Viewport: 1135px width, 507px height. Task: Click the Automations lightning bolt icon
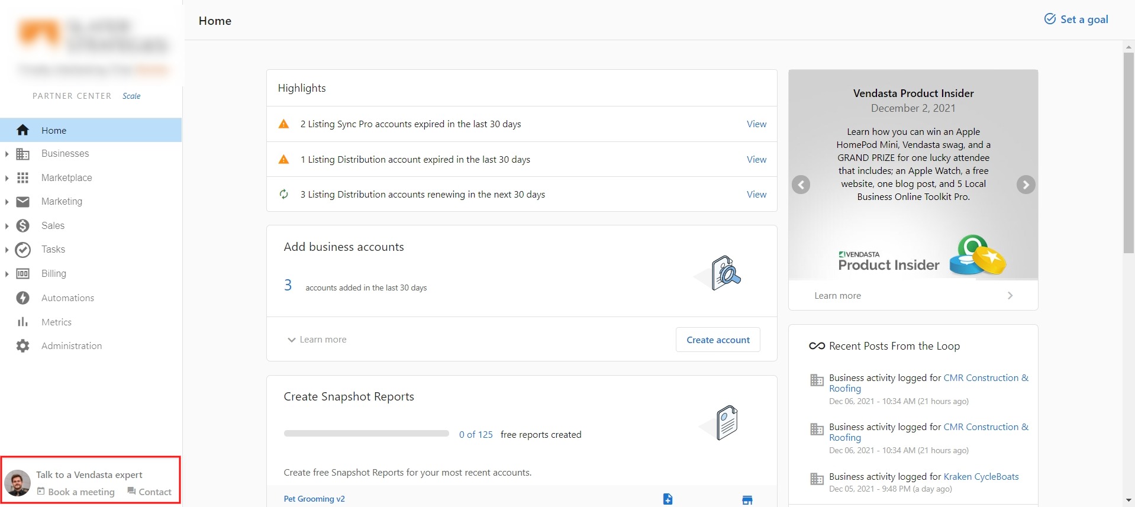click(x=22, y=298)
